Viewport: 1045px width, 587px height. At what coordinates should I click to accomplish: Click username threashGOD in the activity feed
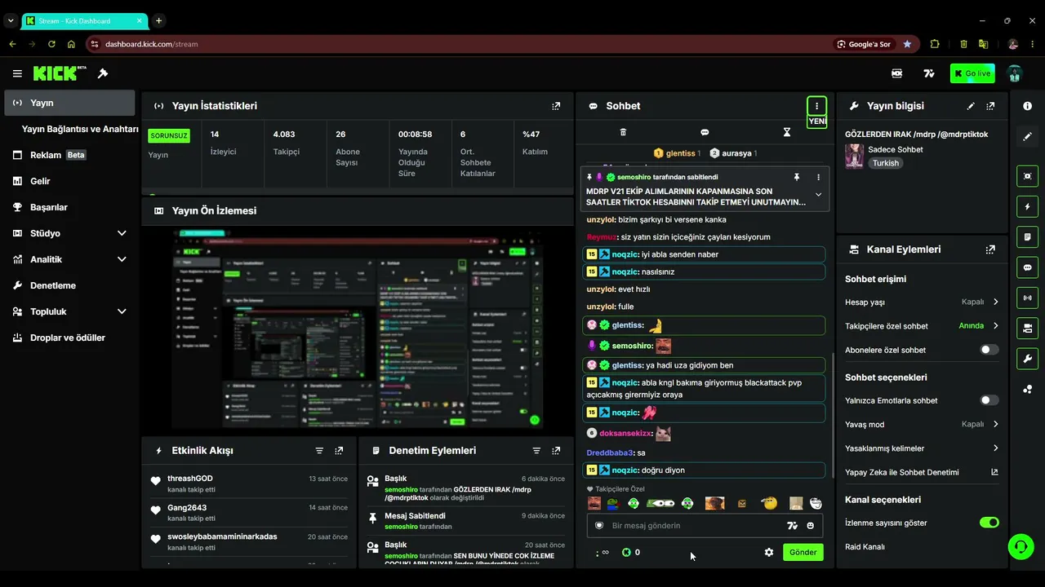click(190, 479)
